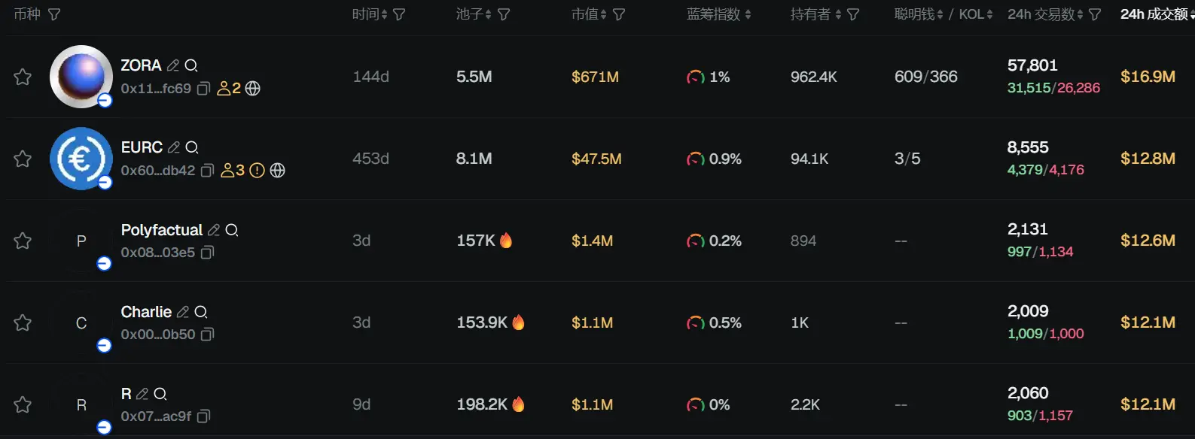Open the Polyfactual token name link

pyautogui.click(x=162, y=230)
